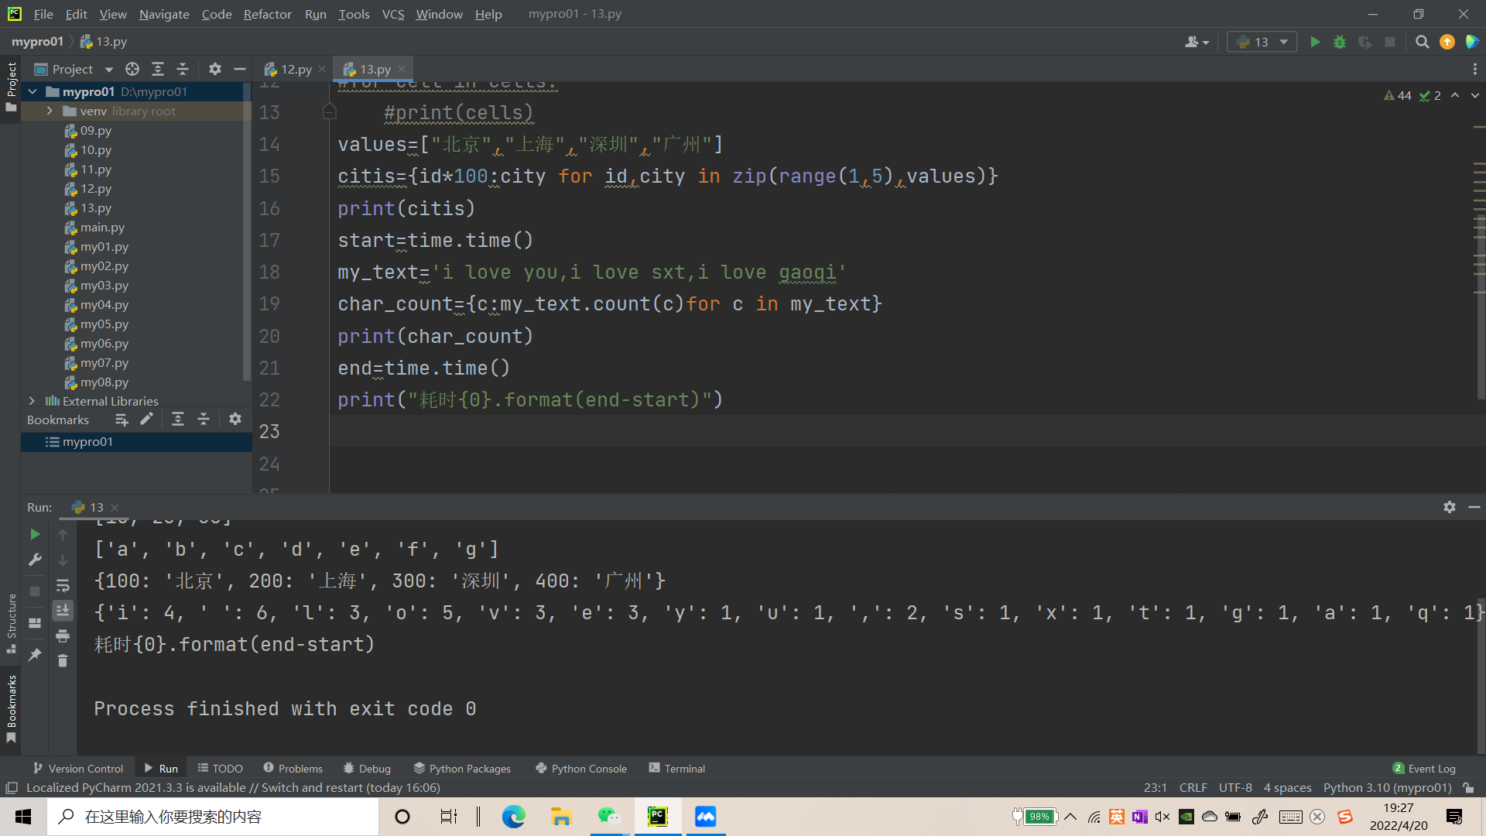Expand the venv library root folder

click(x=50, y=111)
